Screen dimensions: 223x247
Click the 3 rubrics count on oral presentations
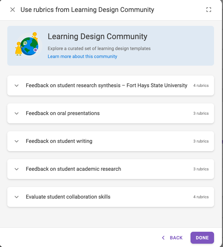[x=201, y=113]
